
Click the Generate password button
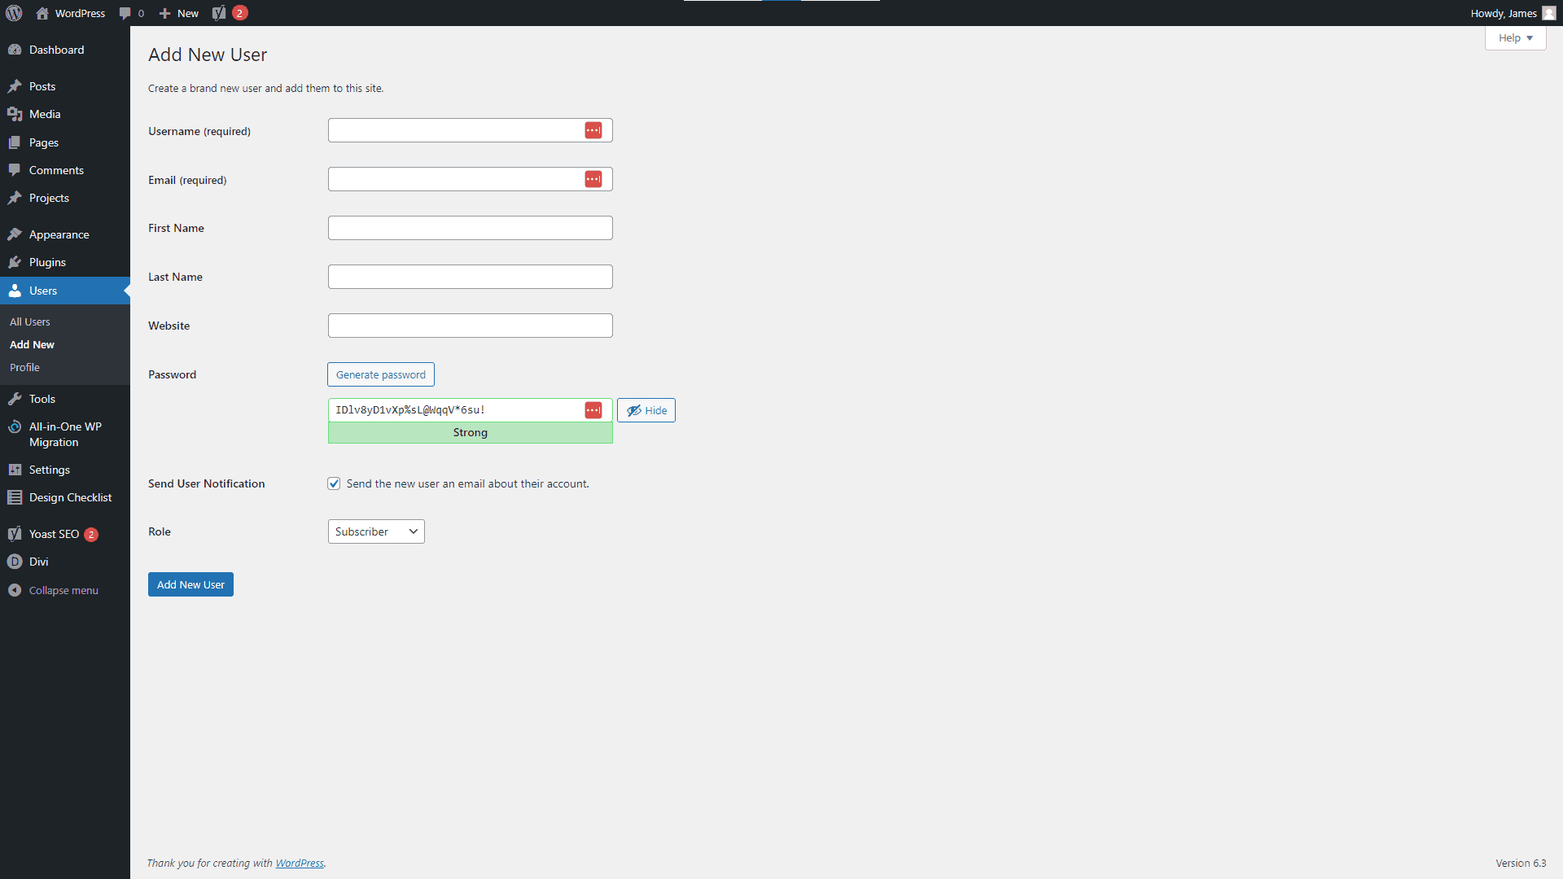click(380, 374)
